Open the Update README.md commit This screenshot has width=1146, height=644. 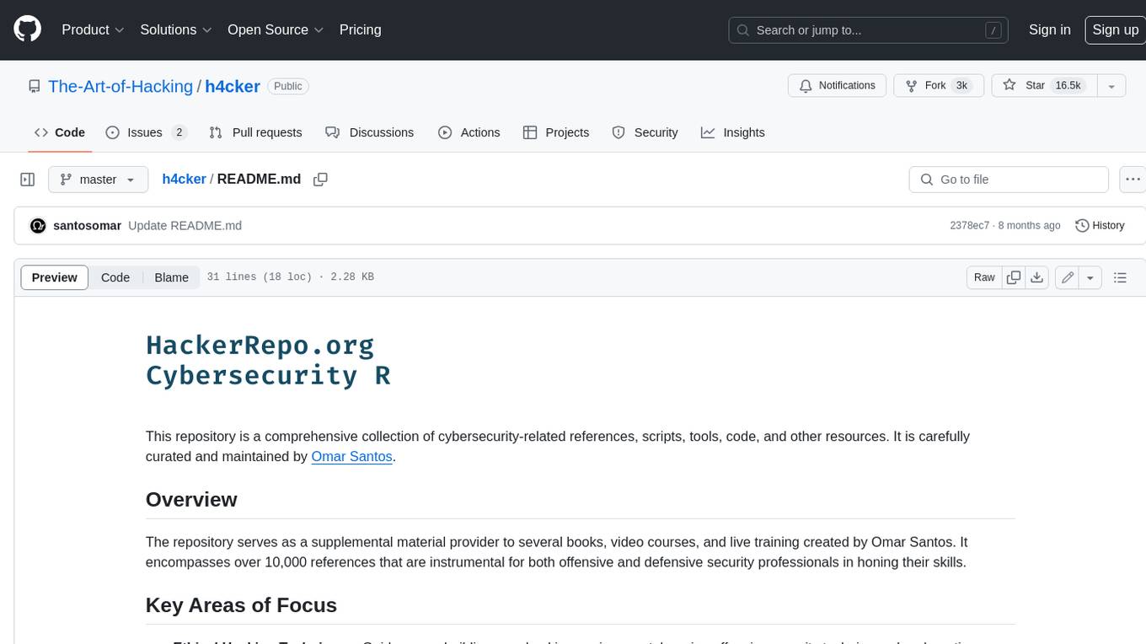click(x=185, y=226)
